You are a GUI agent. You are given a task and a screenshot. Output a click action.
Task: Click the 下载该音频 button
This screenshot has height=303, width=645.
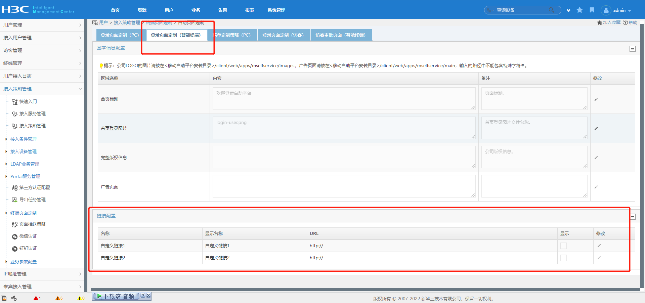pos(116,296)
